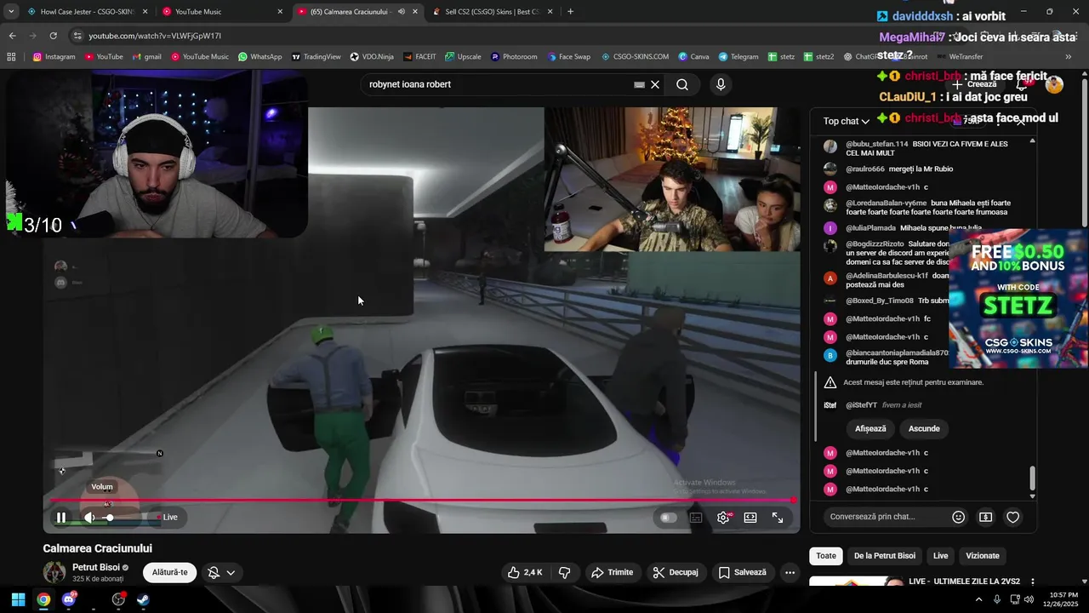Open the Windows Start menu
The image size is (1089, 613).
[x=18, y=599]
